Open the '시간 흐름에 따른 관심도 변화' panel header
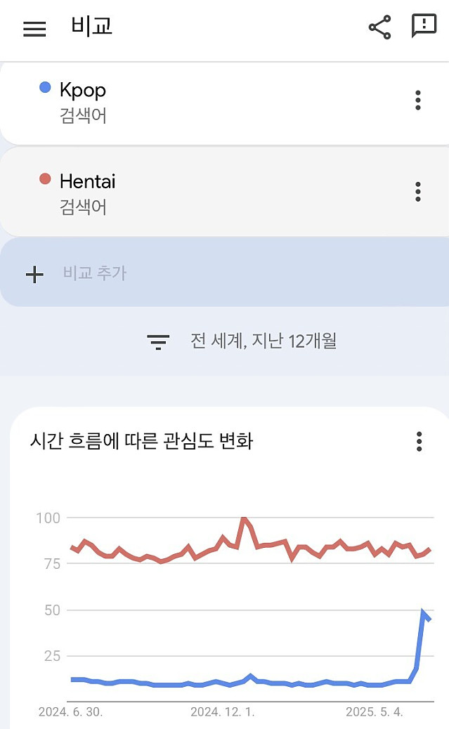 pyautogui.click(x=143, y=442)
